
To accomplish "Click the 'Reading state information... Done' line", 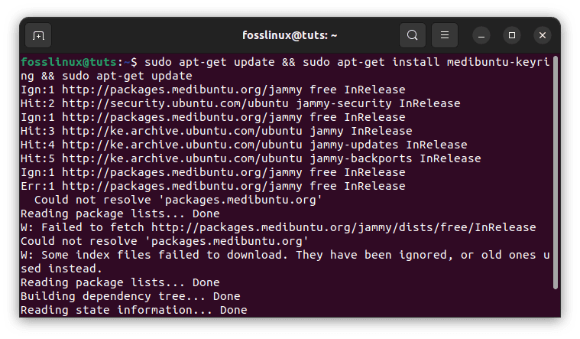I will pyautogui.click(x=134, y=310).
